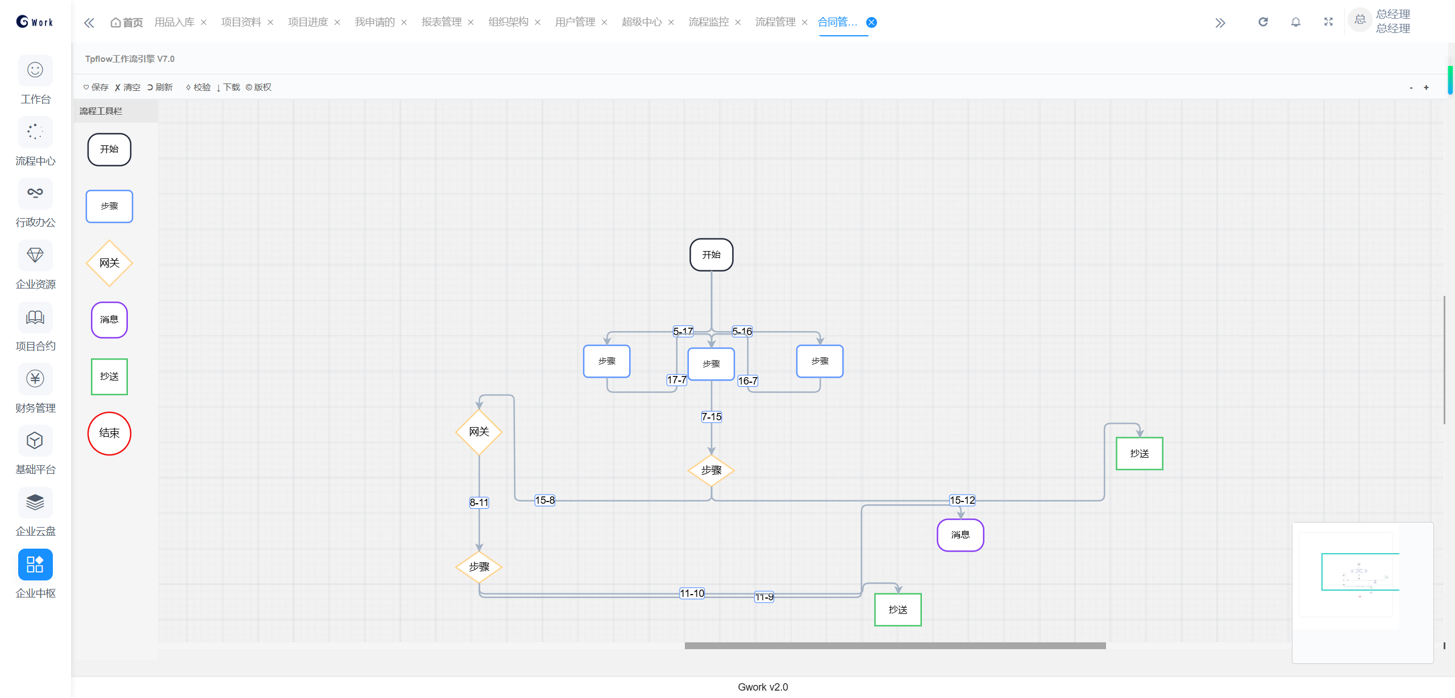Screen dimensions: 1455x698
Task: Click the notification bell icon
Action: tap(1295, 22)
